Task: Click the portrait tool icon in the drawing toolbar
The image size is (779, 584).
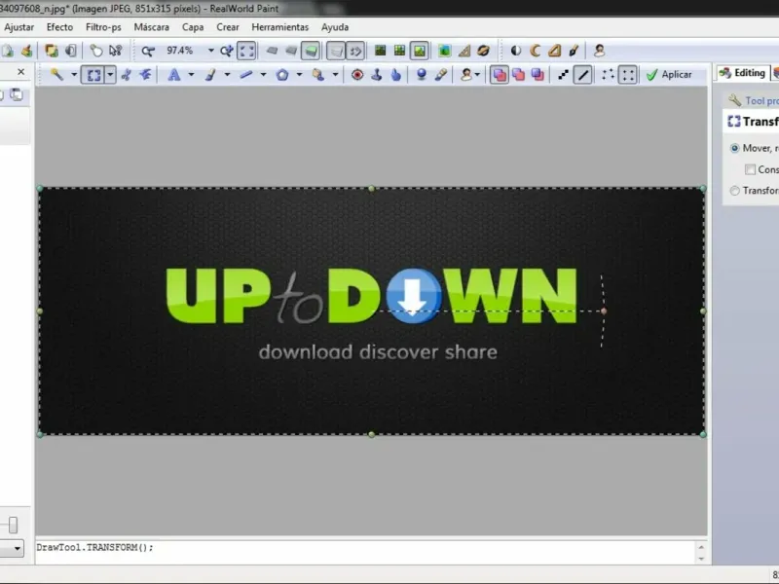Action: pyautogui.click(x=466, y=75)
